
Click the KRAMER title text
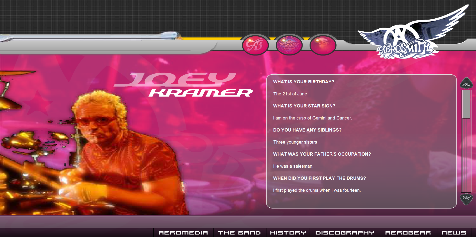[x=201, y=93]
